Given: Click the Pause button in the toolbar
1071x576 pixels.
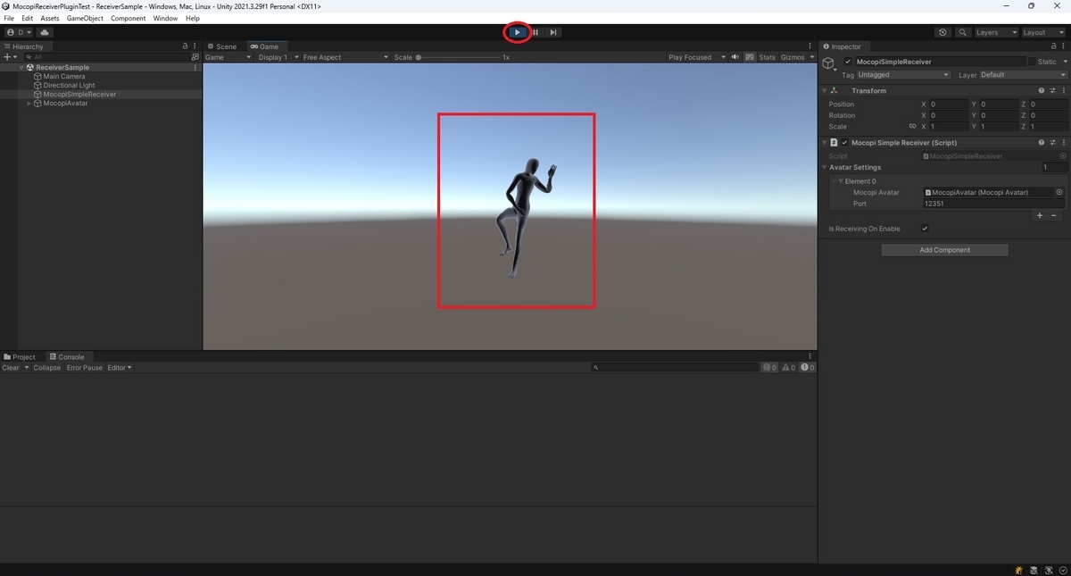Looking at the screenshot, I should pos(535,32).
